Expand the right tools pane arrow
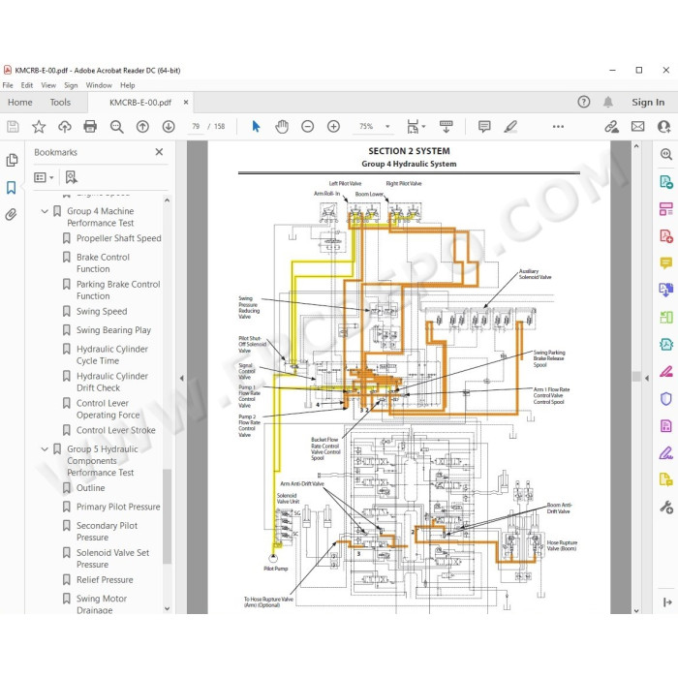The width and height of the screenshot is (678, 678). click(667, 601)
